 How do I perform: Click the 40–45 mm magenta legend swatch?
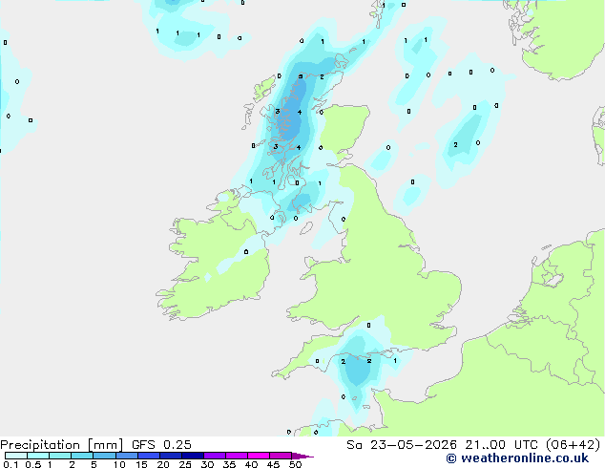pos(259,456)
